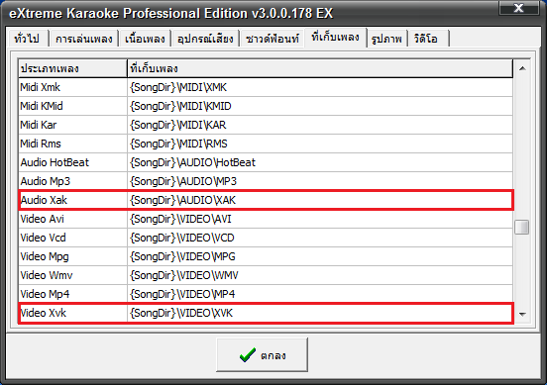The image size is (547, 385).
Task: Click the ตกลง confirm button
Action: [x=262, y=355]
